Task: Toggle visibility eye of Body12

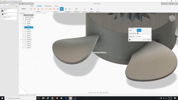Action: coord(23,29)
